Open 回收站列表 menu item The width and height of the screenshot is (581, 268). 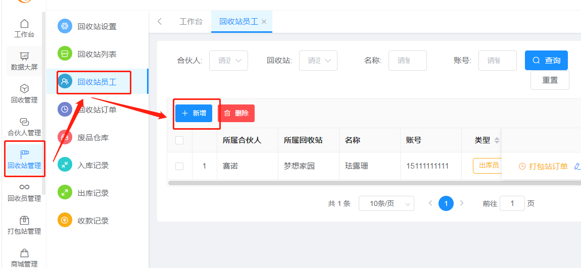point(97,54)
